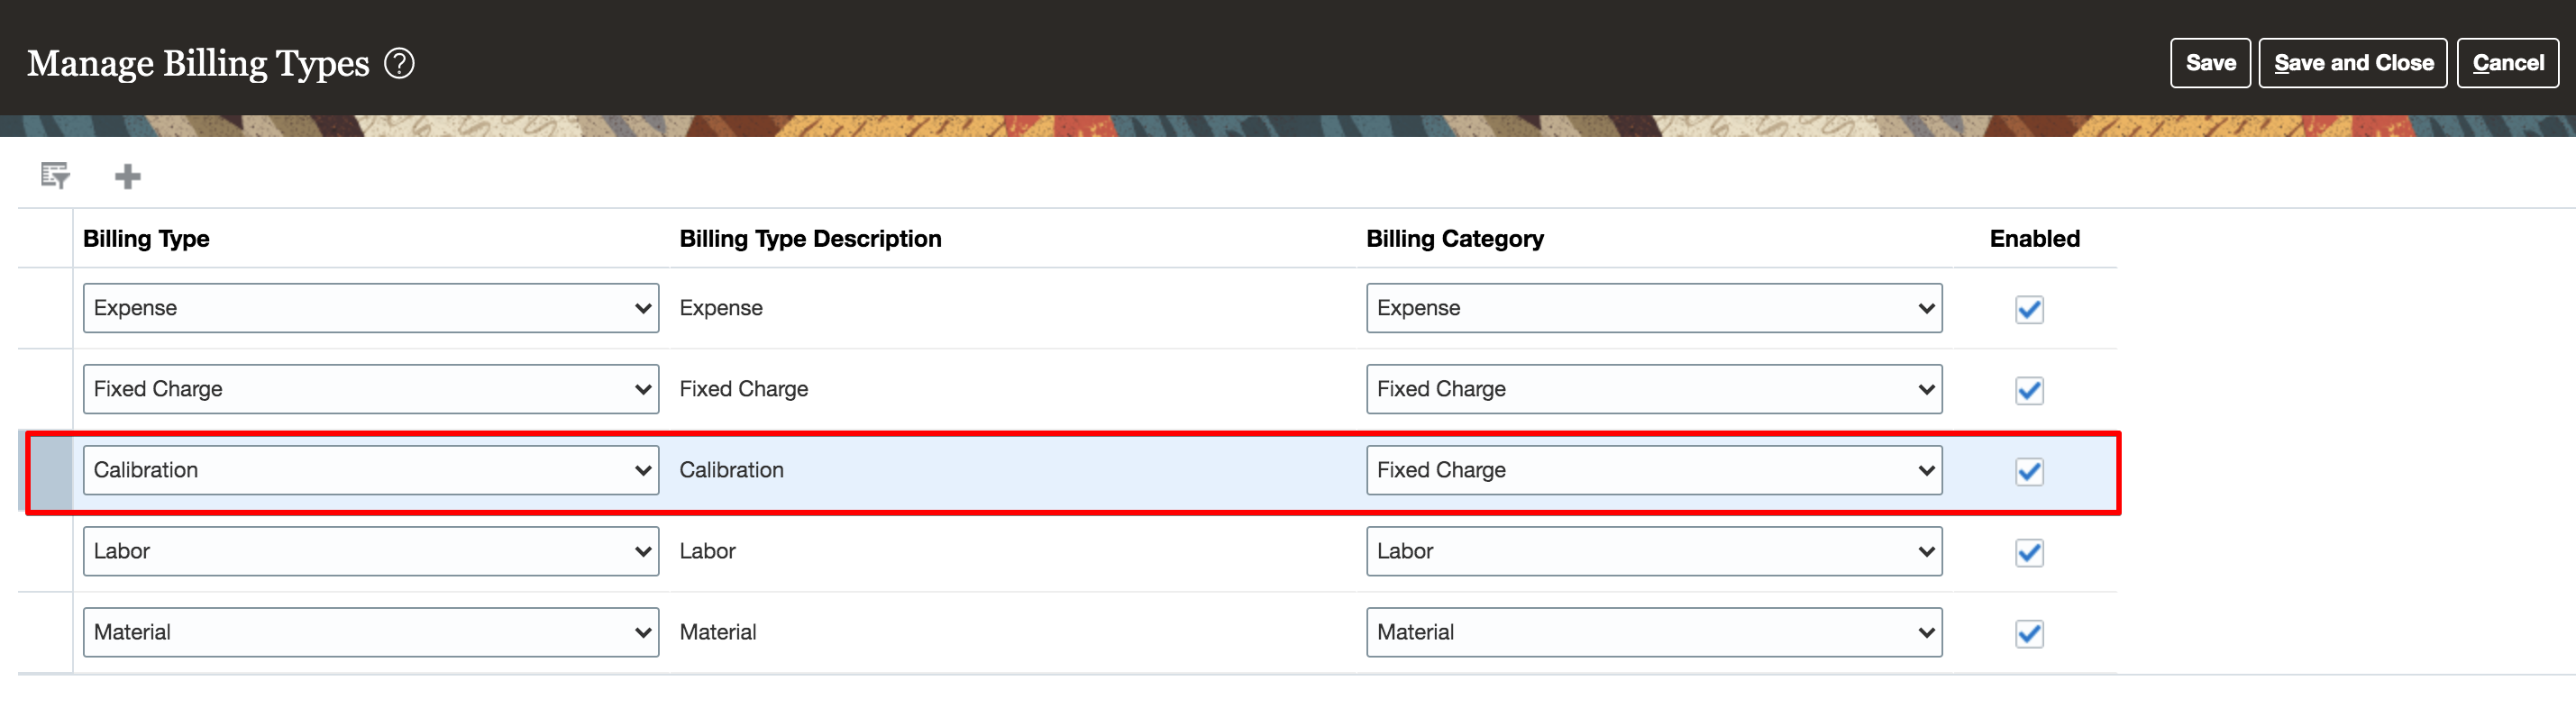The width and height of the screenshot is (2576, 717).
Task: Toggle Enabled checkbox for Material row
Action: tap(2028, 633)
